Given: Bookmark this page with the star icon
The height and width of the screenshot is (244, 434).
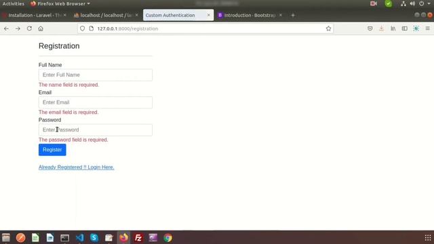Looking at the screenshot, I should click(x=328, y=28).
